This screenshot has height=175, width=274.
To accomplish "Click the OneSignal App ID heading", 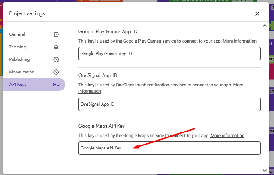I will pos(98,76).
